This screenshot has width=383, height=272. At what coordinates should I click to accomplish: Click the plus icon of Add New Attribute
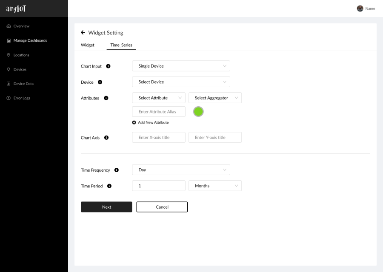pyautogui.click(x=134, y=122)
